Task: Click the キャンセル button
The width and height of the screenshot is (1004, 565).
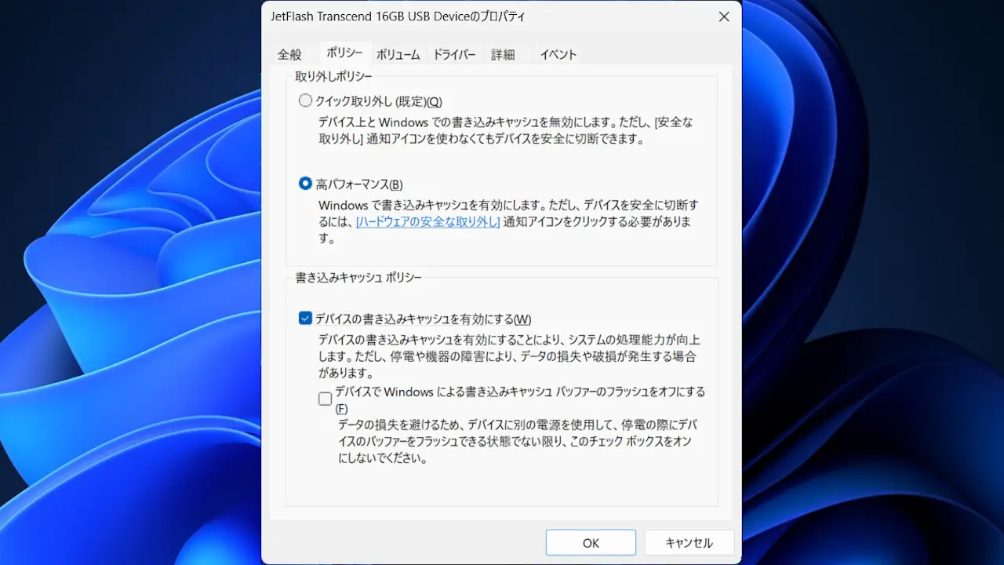Action: [x=689, y=543]
